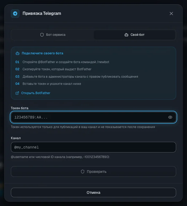187x206 pixels.
Task: Click the Токен бота label
Action: pos(19,108)
